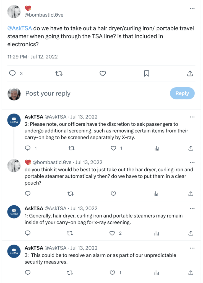This screenshot has height=283, width=203.
Task: Open AskTSA's profile avatar on the bottom reply
Action: point(14,251)
